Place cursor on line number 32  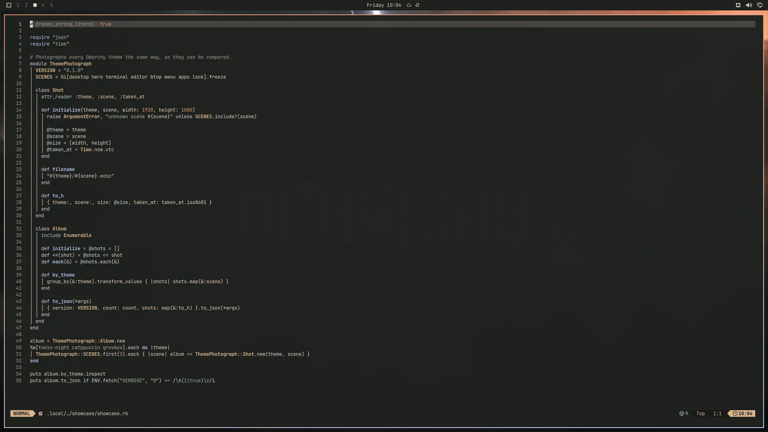click(x=19, y=229)
